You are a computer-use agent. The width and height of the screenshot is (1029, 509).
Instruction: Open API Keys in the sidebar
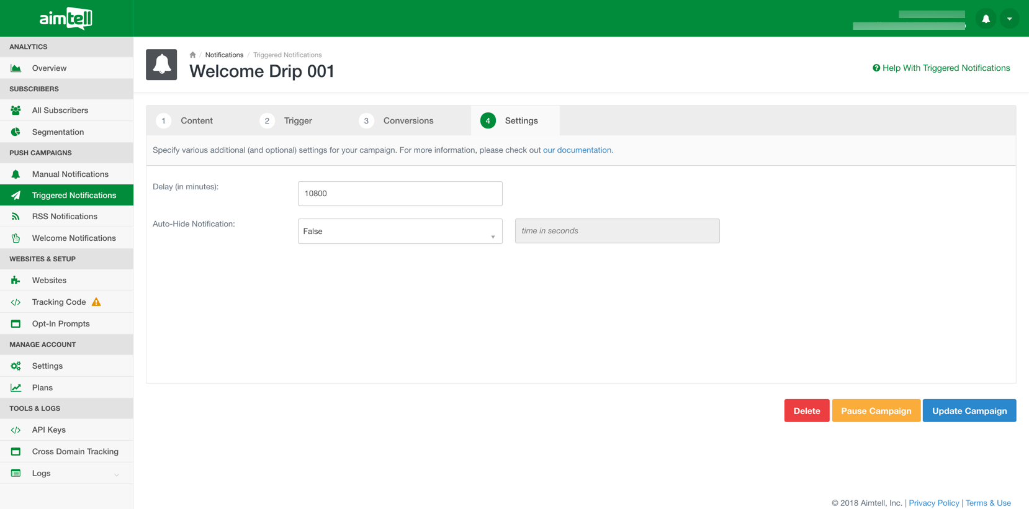(66, 430)
